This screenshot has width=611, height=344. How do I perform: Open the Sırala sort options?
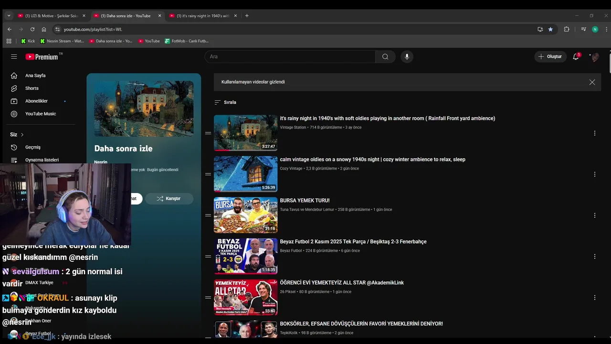(225, 102)
